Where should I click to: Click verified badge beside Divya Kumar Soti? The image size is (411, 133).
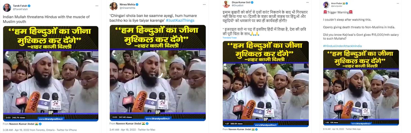tap(252, 3)
